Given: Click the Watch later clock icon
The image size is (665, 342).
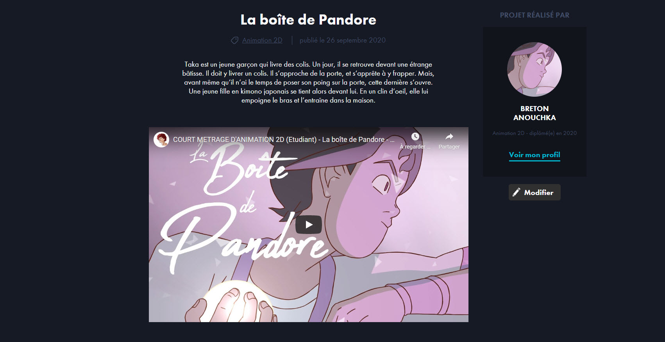Looking at the screenshot, I should point(415,136).
